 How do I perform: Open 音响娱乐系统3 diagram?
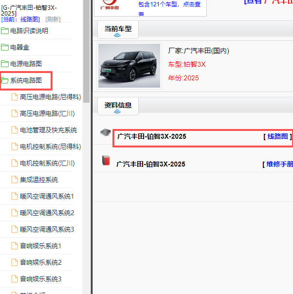click(x=41, y=279)
